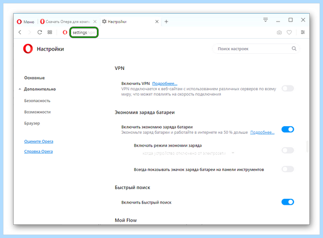The width and height of the screenshot is (323, 238).
Task: Open Подробнее link next to Включить VPN
Action: click(x=165, y=83)
